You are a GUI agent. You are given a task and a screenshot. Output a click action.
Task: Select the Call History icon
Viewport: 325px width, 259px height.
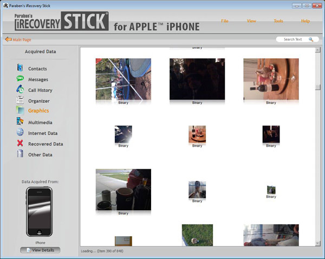click(20, 90)
